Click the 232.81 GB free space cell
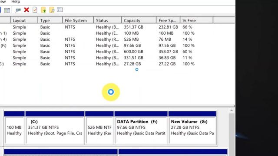Screen dimensions: 278x156 (168, 27)
